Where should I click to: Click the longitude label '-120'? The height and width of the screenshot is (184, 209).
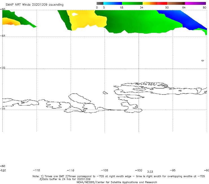(3, 170)
